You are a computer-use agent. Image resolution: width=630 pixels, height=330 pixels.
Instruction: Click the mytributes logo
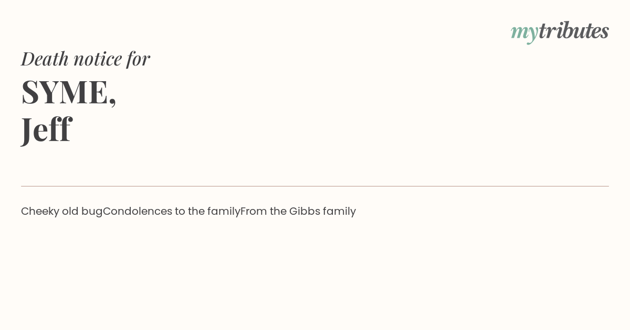[560, 31]
